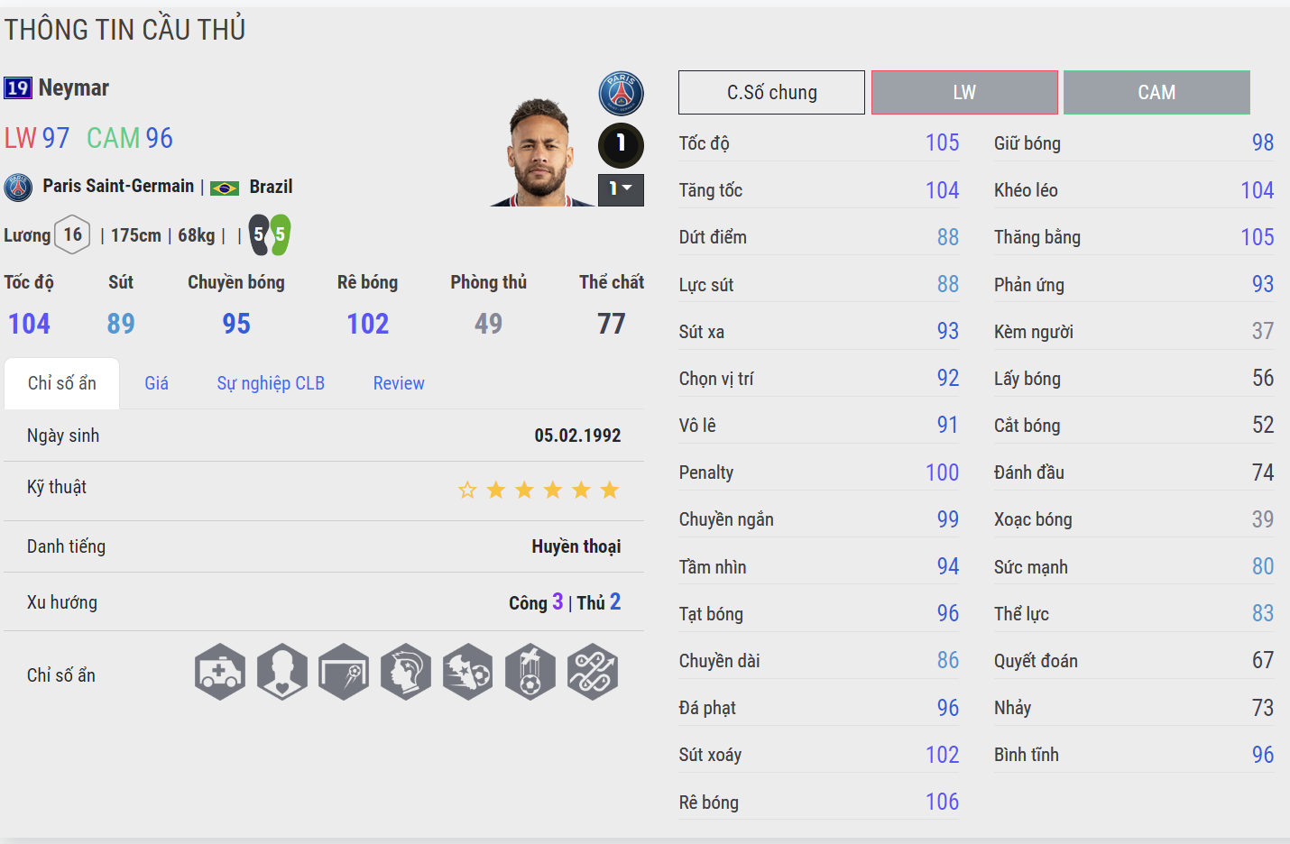Viewport: 1290px width, 844px height.
Task: Click the puppet-strings ball trait icon
Action: point(530,672)
